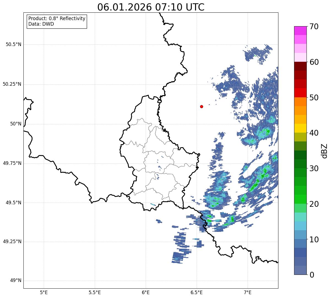Pick the bright green colorbar segment above 20
Viewport: 331px width, 298px height.
pos(300,199)
